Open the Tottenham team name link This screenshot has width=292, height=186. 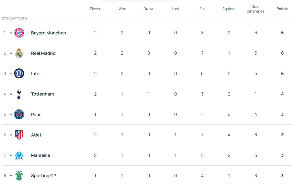click(42, 94)
